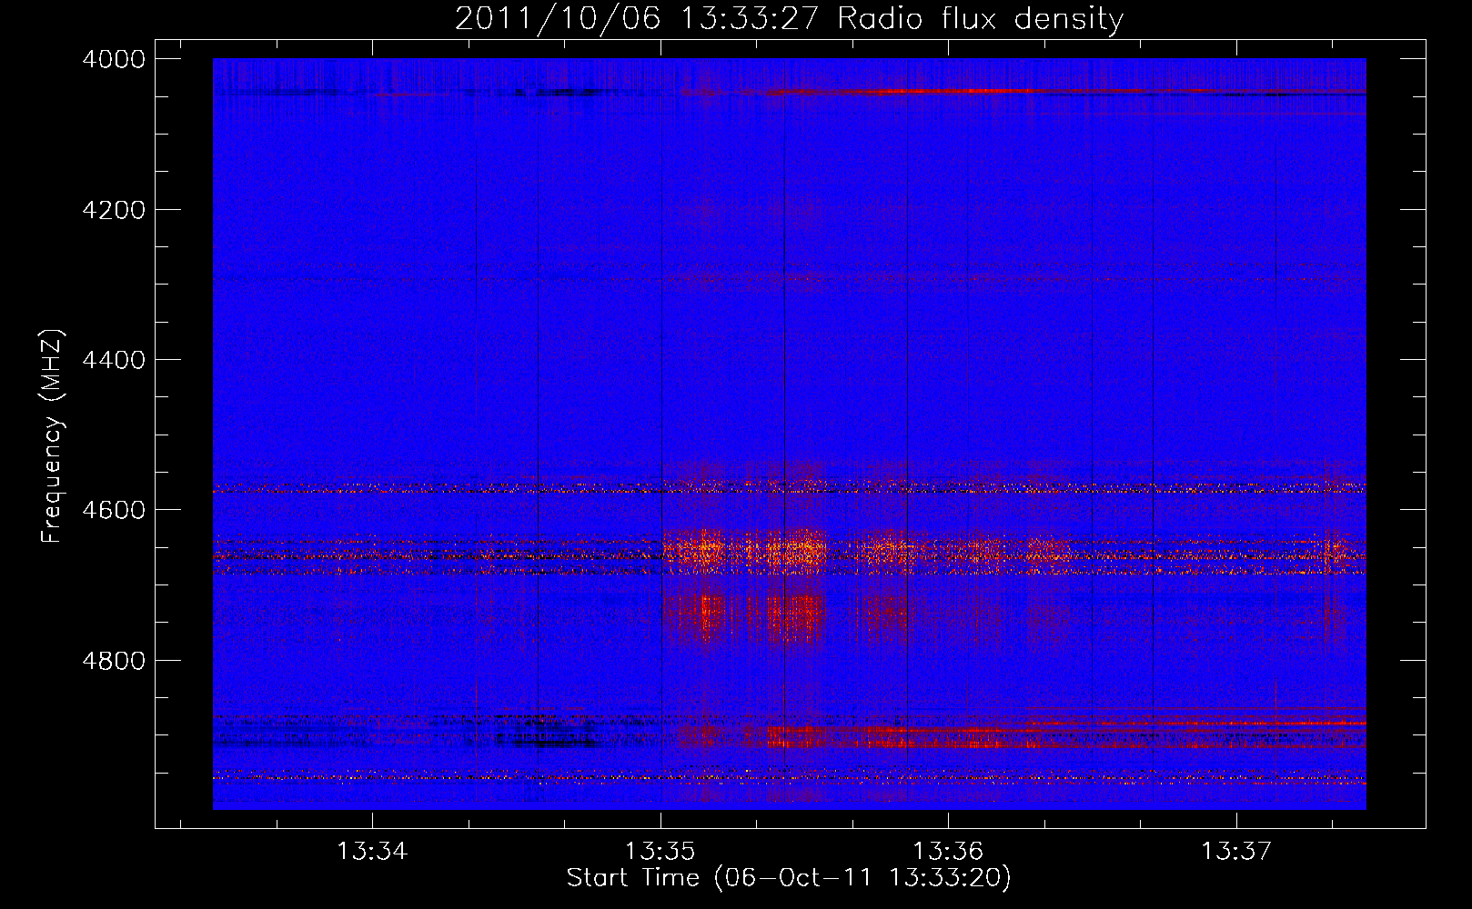This screenshot has width=1472, height=909.
Task: Click the 'Start Time (06-Oct-11 13:33:20)' axis title
Action: point(789,878)
